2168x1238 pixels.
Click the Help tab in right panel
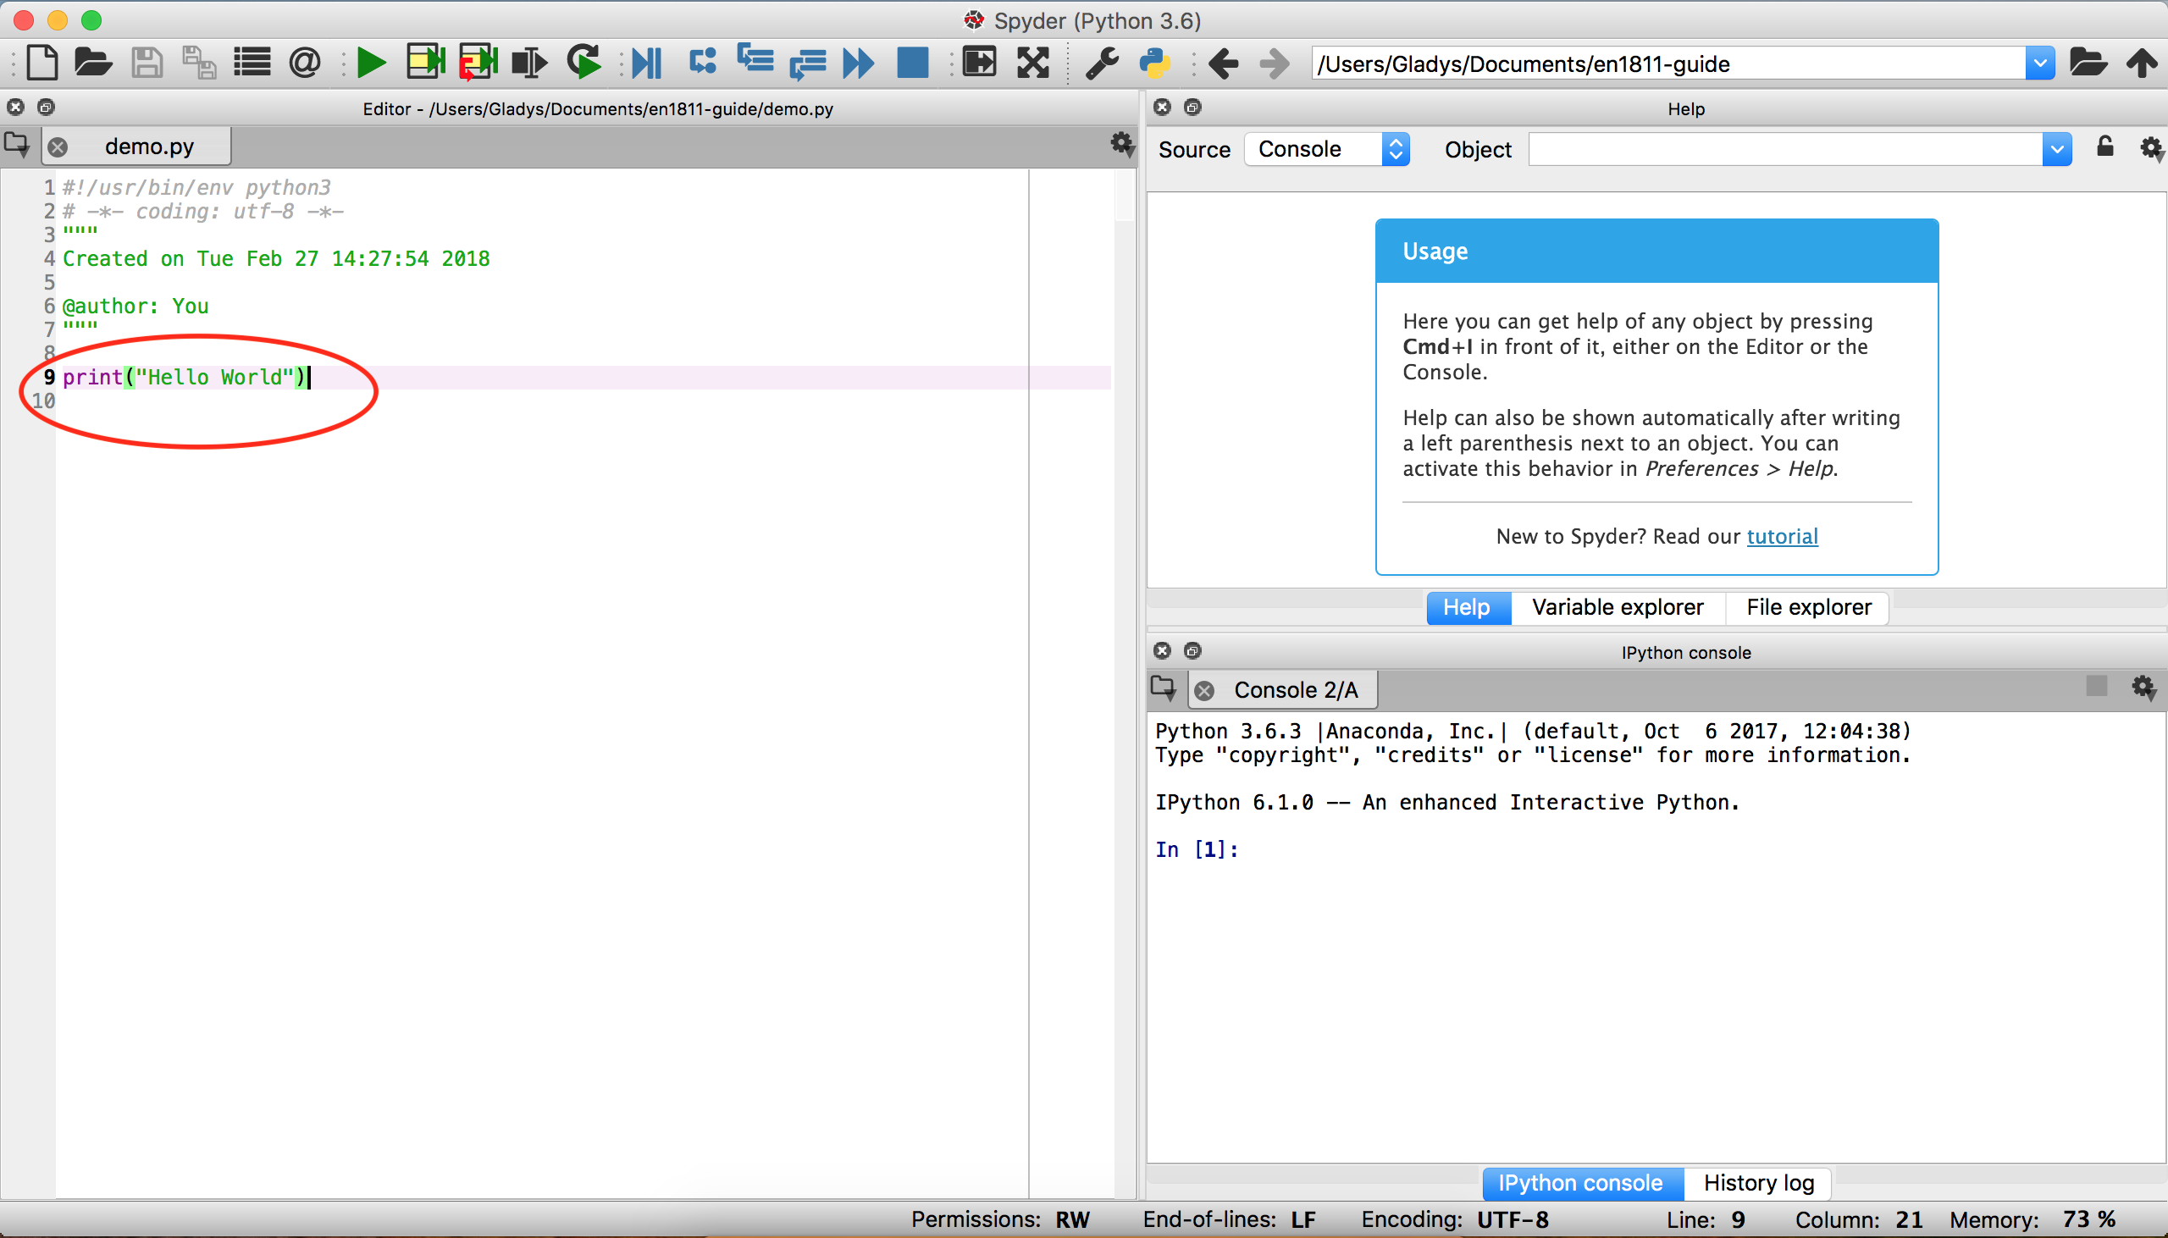pos(1467,607)
